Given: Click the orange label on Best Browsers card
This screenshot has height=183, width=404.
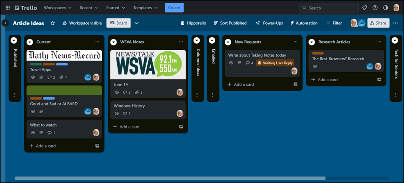Looking at the screenshot, I should pos(318,53).
